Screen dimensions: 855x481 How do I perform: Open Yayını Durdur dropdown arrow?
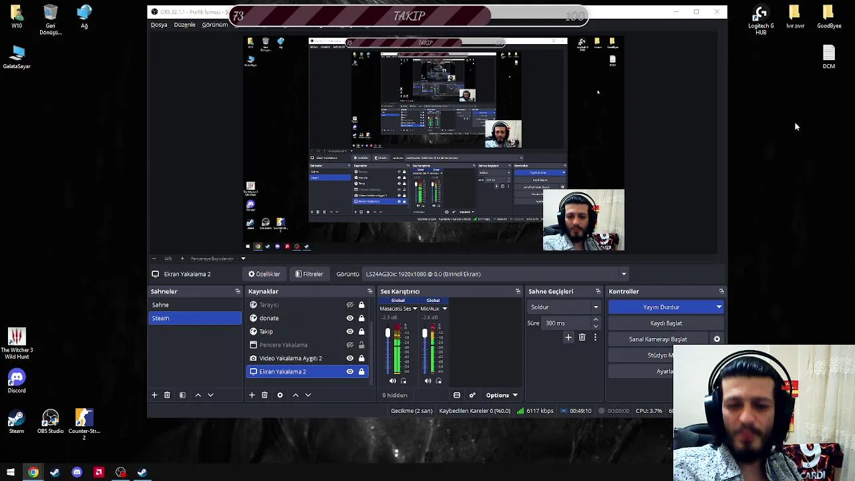[719, 307]
